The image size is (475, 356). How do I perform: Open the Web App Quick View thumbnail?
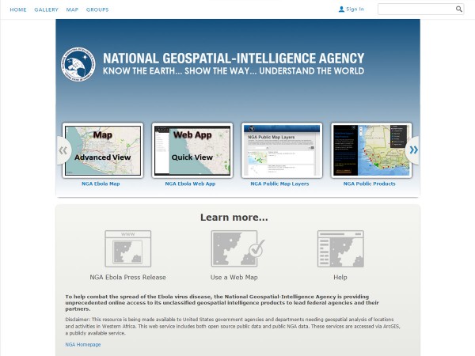click(192, 150)
